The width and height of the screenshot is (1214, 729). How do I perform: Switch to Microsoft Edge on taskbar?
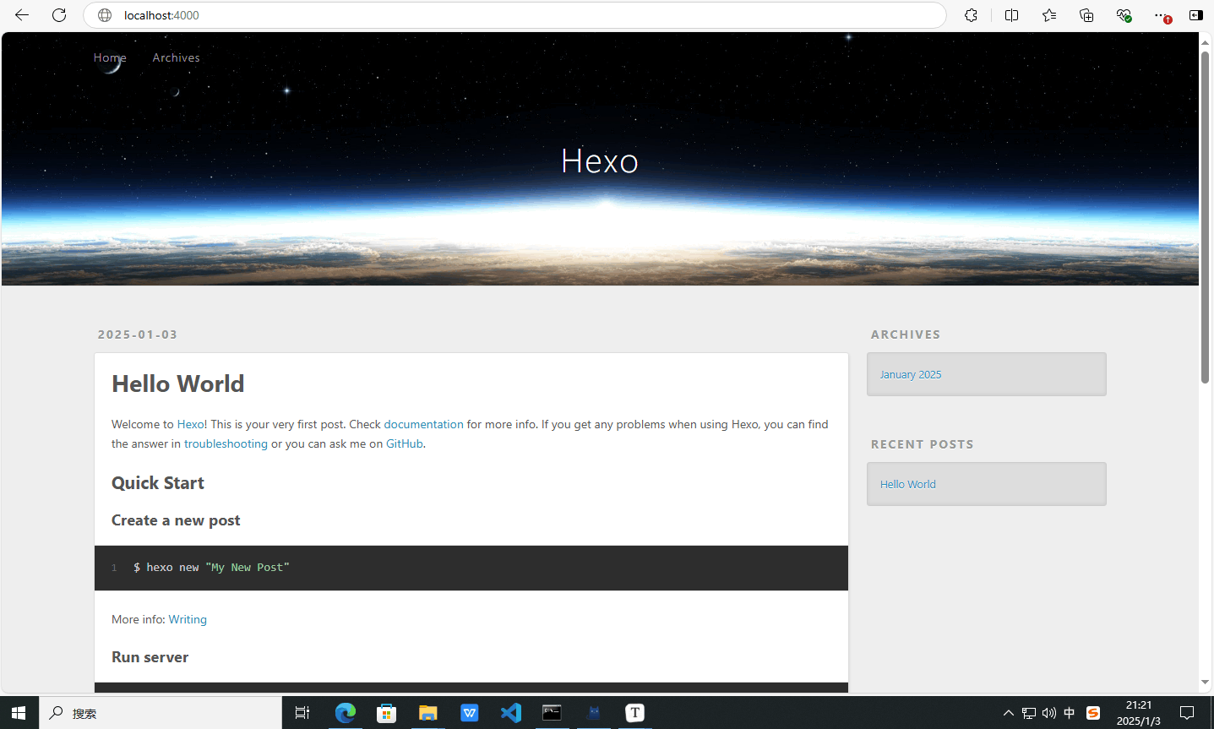click(x=345, y=713)
